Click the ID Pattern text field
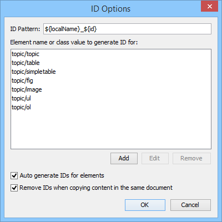This screenshot has height=222, width=222. click(x=127, y=29)
